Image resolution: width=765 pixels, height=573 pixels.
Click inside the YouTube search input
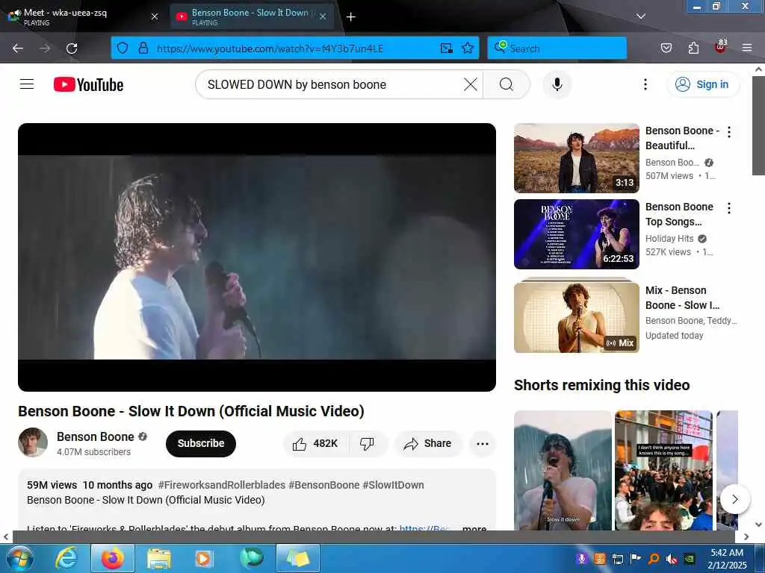coord(332,84)
